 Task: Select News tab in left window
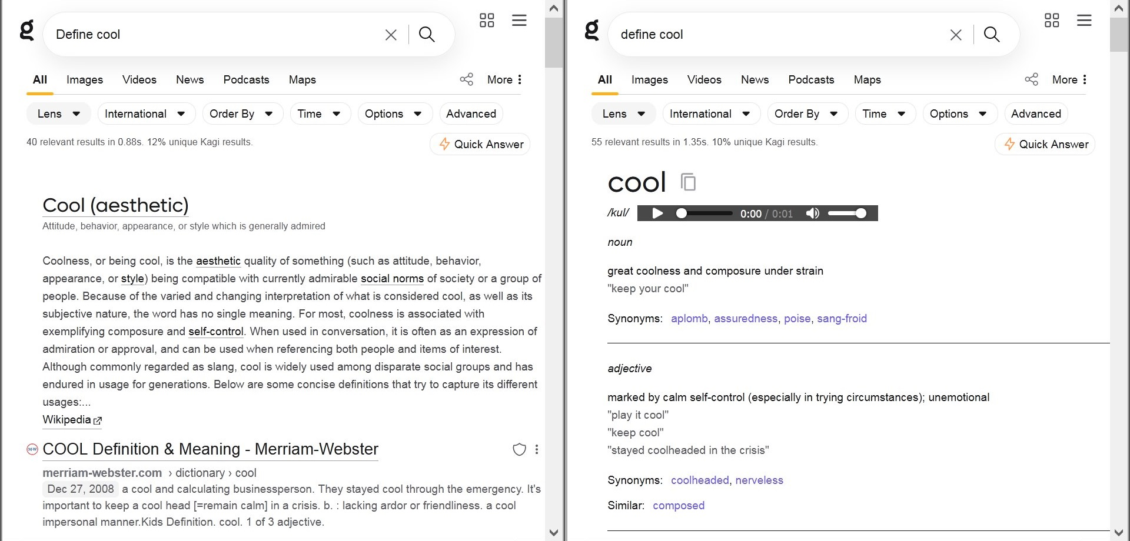(190, 79)
